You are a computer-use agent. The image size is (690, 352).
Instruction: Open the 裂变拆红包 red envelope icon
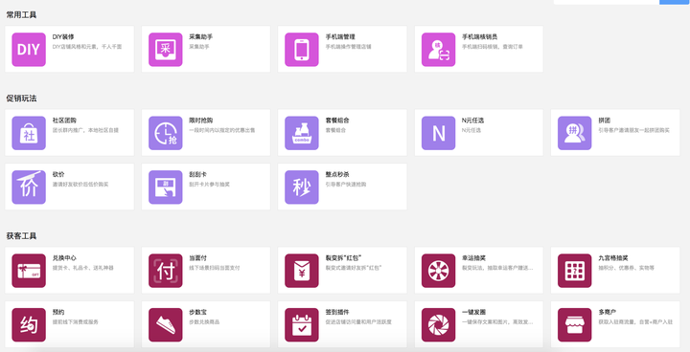(302, 271)
